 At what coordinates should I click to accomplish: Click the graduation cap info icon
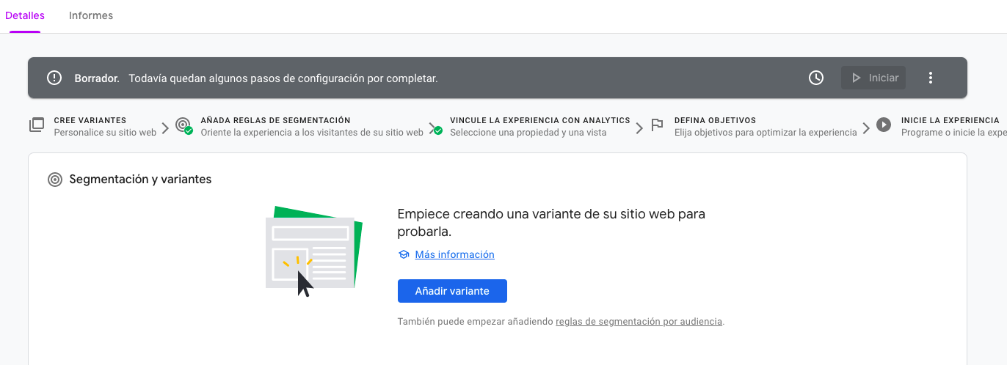tap(403, 255)
